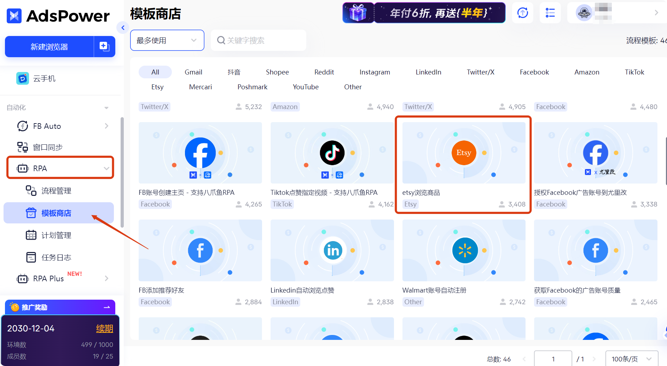Image resolution: width=667 pixels, height=366 pixels.
Task: Open the task list icon near the avatar
Action: click(x=550, y=13)
